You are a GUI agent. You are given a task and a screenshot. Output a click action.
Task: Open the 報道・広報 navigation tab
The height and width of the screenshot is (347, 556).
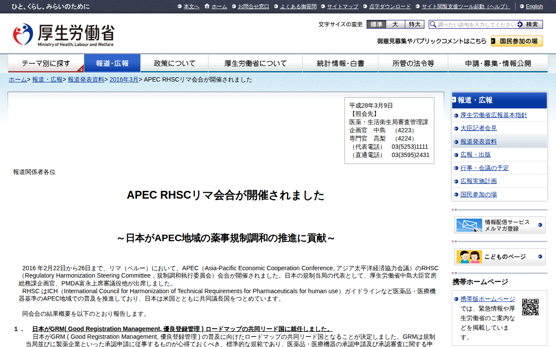[112, 63]
